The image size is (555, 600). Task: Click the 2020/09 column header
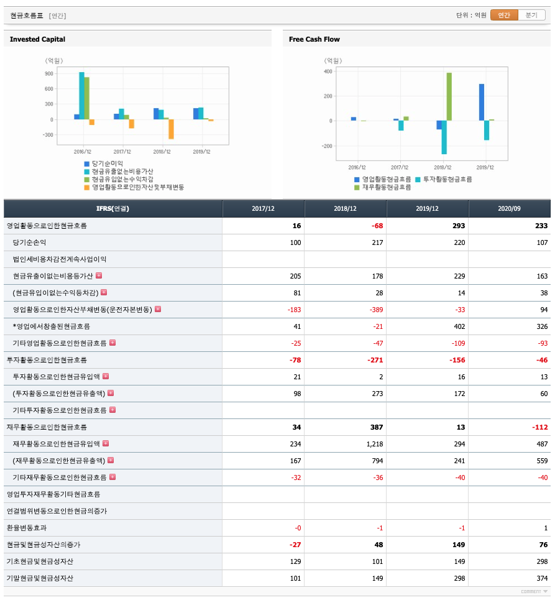click(x=510, y=208)
